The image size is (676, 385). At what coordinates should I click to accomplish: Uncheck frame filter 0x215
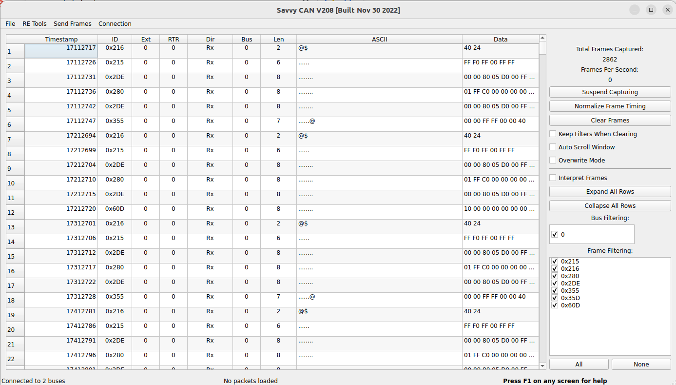coord(555,261)
